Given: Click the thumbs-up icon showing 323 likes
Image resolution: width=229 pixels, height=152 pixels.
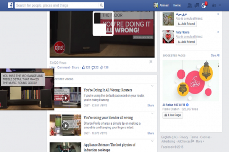Looking at the screenshot, I should (x=83, y=67).
